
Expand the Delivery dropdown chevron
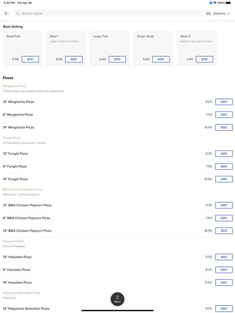click(229, 14)
